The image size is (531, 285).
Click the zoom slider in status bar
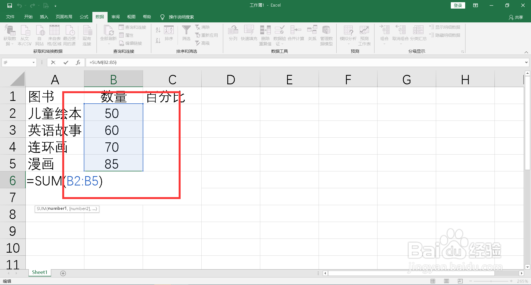[491, 281]
